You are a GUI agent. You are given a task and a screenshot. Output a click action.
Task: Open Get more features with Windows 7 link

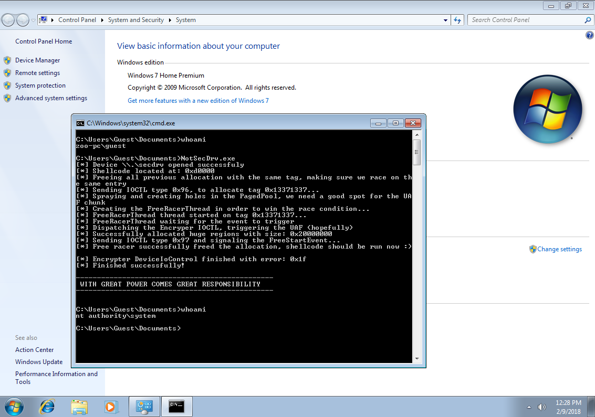pyautogui.click(x=198, y=101)
